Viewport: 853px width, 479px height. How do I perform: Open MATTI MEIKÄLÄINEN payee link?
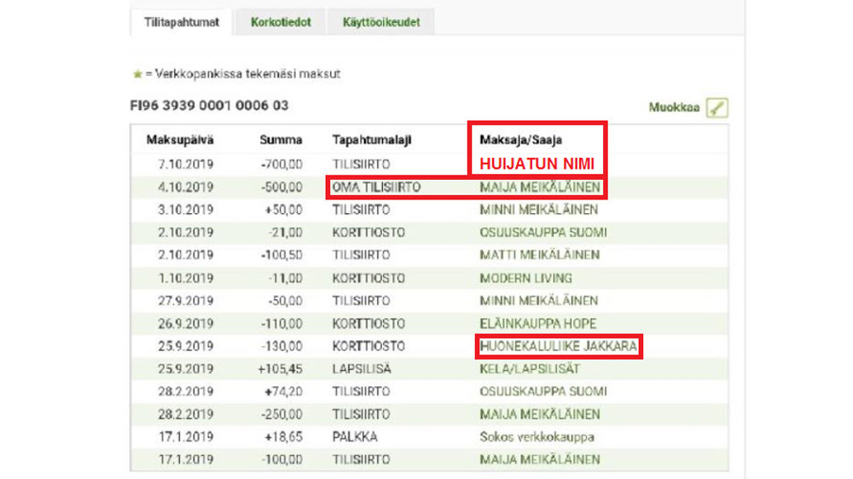click(x=540, y=255)
